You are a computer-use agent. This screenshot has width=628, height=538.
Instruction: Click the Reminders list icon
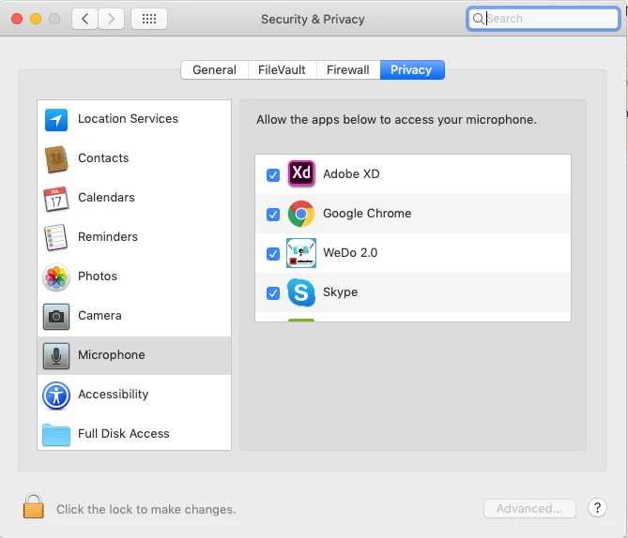coord(56,237)
